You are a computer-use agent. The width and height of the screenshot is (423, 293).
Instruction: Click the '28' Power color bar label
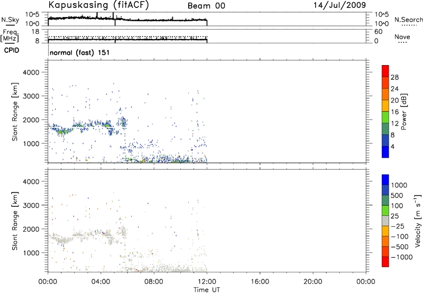394,77
